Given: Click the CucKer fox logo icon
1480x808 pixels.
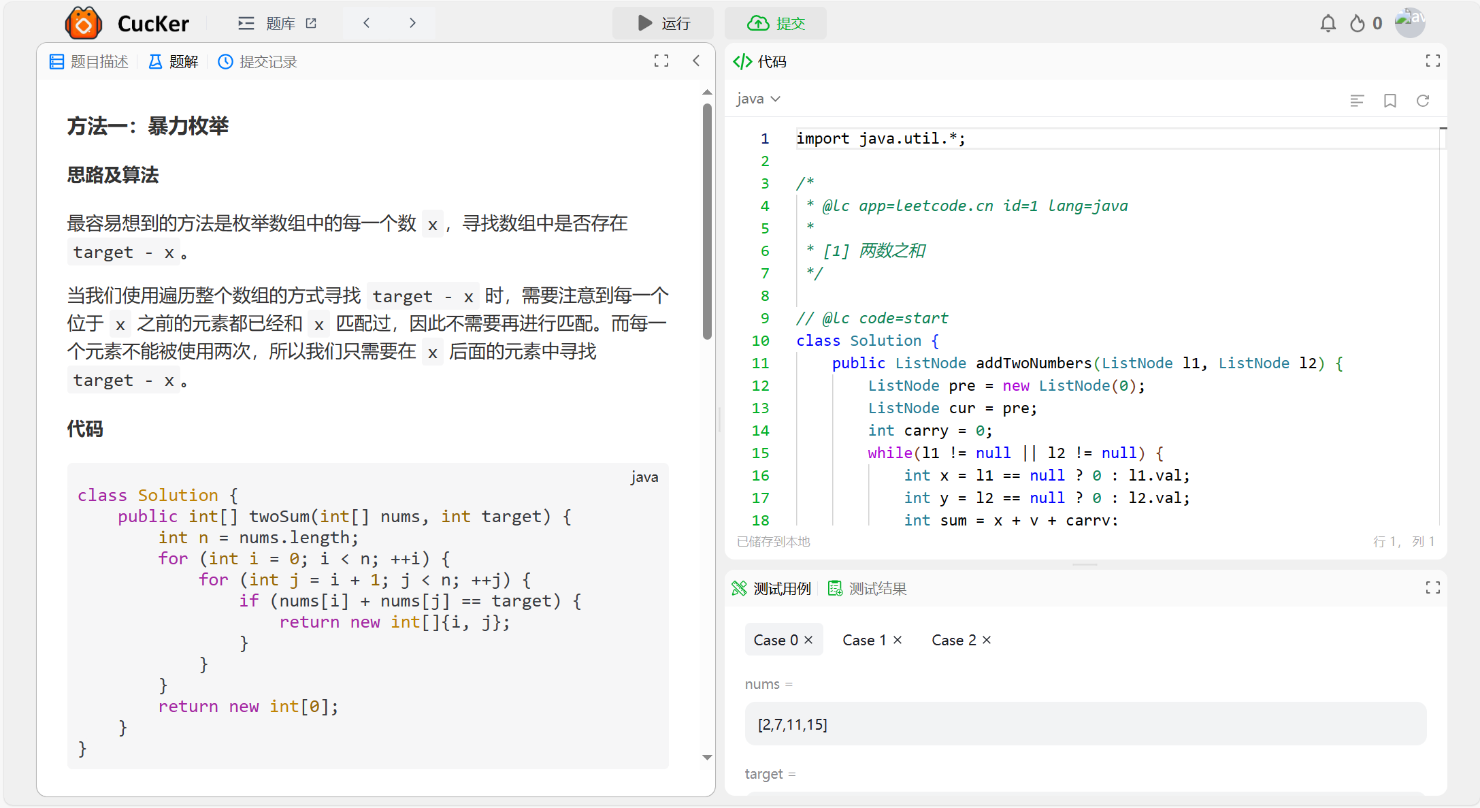Looking at the screenshot, I should pyautogui.click(x=83, y=23).
